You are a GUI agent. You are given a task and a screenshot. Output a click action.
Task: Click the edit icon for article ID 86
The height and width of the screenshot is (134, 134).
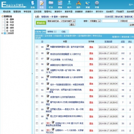point(53,129)
